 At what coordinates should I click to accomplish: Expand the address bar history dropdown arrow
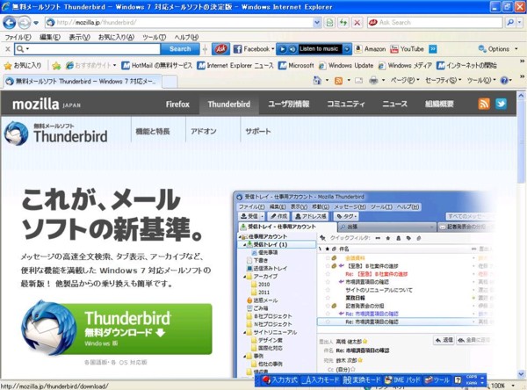coord(317,23)
